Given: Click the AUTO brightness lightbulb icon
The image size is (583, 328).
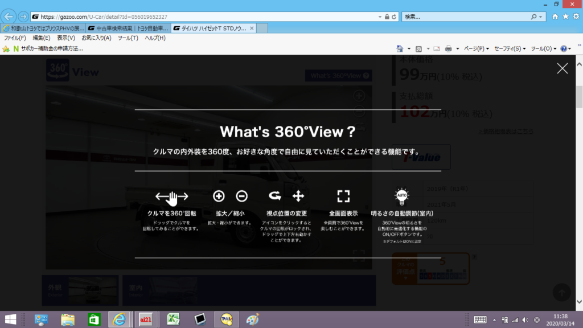Looking at the screenshot, I should tap(401, 196).
